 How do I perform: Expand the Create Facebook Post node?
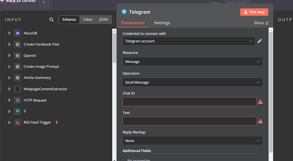(x=9, y=44)
